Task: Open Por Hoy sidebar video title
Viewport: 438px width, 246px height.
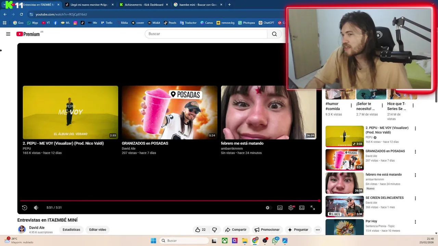Action: 371,221
